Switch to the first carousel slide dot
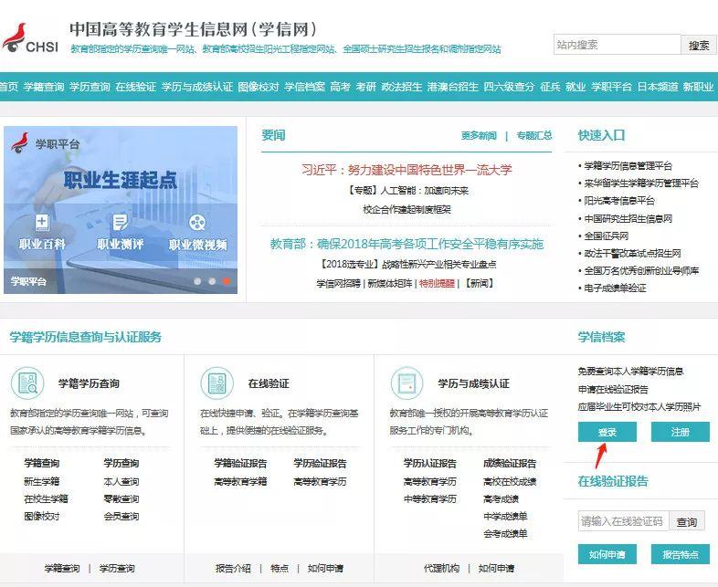Screen dimensions: 718x587 click(x=197, y=282)
